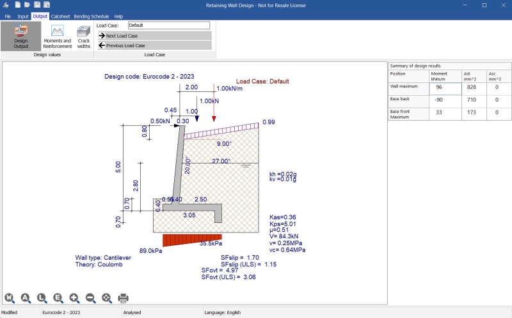
Task: Switch to the Input tab
Action: click(23, 16)
